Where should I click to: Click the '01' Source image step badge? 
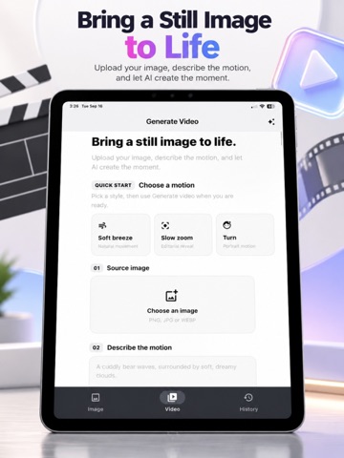click(x=97, y=268)
